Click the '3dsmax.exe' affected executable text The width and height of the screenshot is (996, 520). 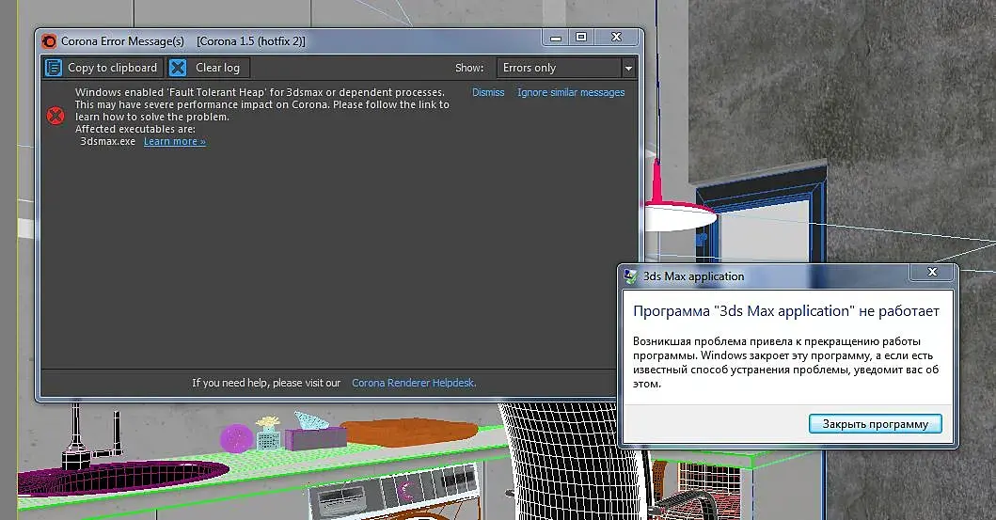coord(107,142)
